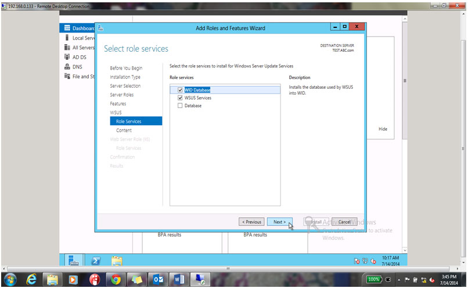This screenshot has width=468, height=288.
Task: Click Server Manager vertical scrollbar thumb
Action: click(x=405, y=81)
